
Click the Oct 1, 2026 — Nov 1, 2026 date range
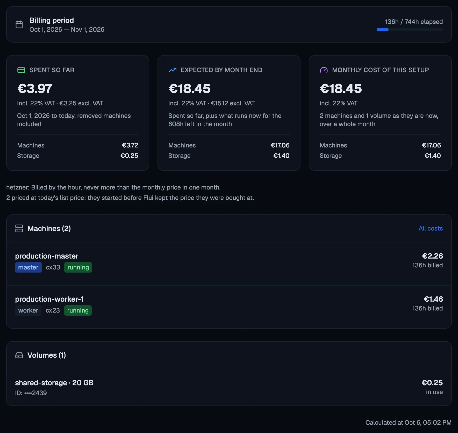[x=67, y=30]
